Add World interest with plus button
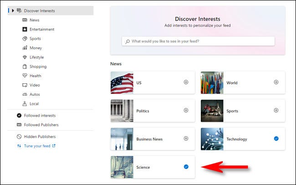The width and height of the screenshot is (296, 185). tap(276, 82)
